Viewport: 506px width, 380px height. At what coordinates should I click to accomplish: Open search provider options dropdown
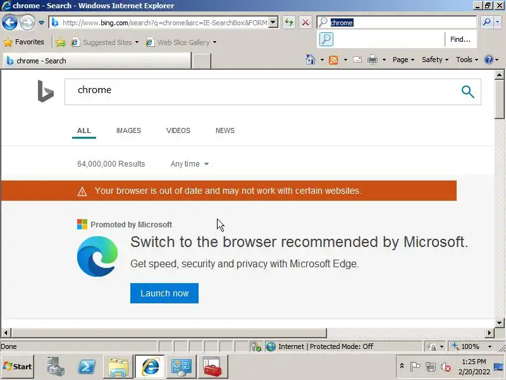(x=497, y=22)
